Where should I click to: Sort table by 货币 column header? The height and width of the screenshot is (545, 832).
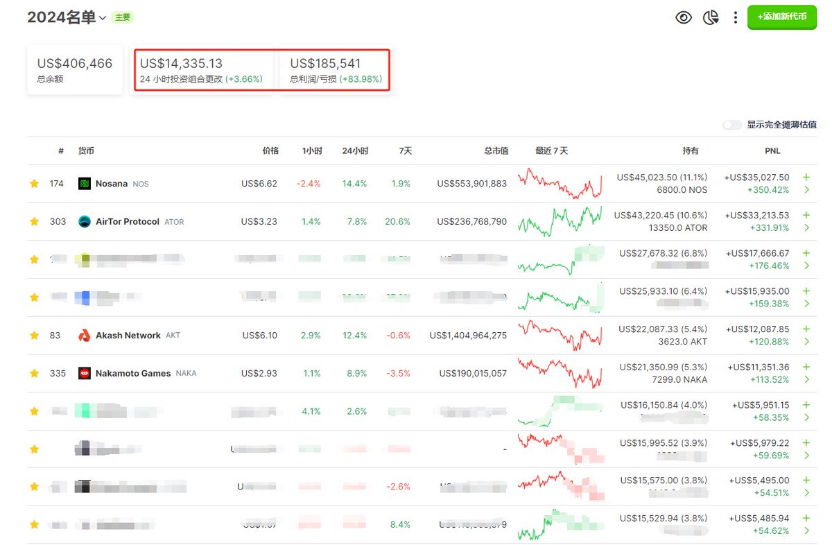(x=87, y=150)
